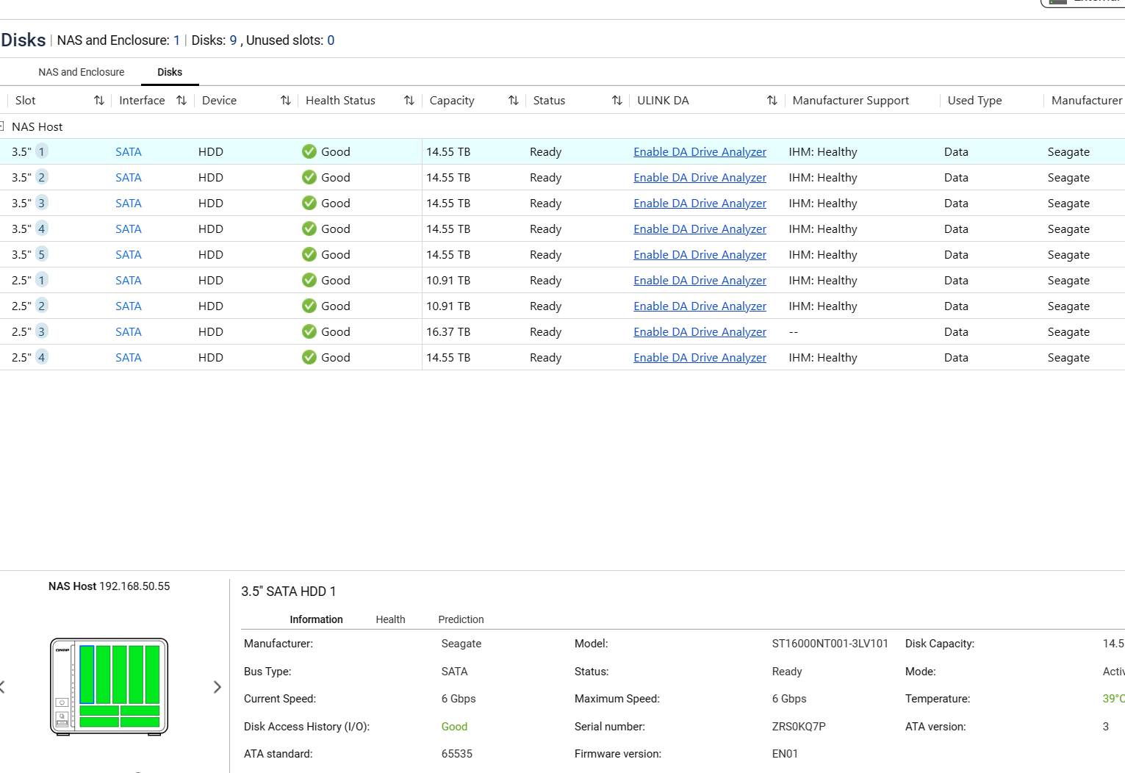This screenshot has height=773, width=1125.
Task: Select slot badge 3 of 3.5" row
Action: pyautogui.click(x=42, y=203)
